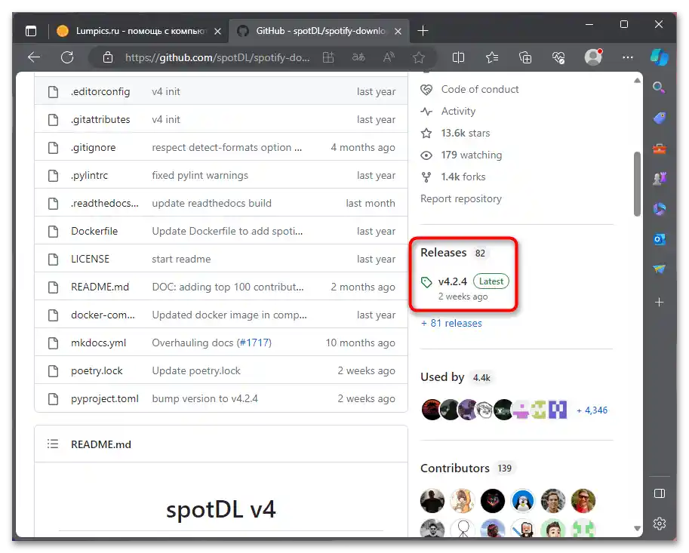Open Copilot sidebar icon
This screenshot has width=689, height=553.
(659, 57)
